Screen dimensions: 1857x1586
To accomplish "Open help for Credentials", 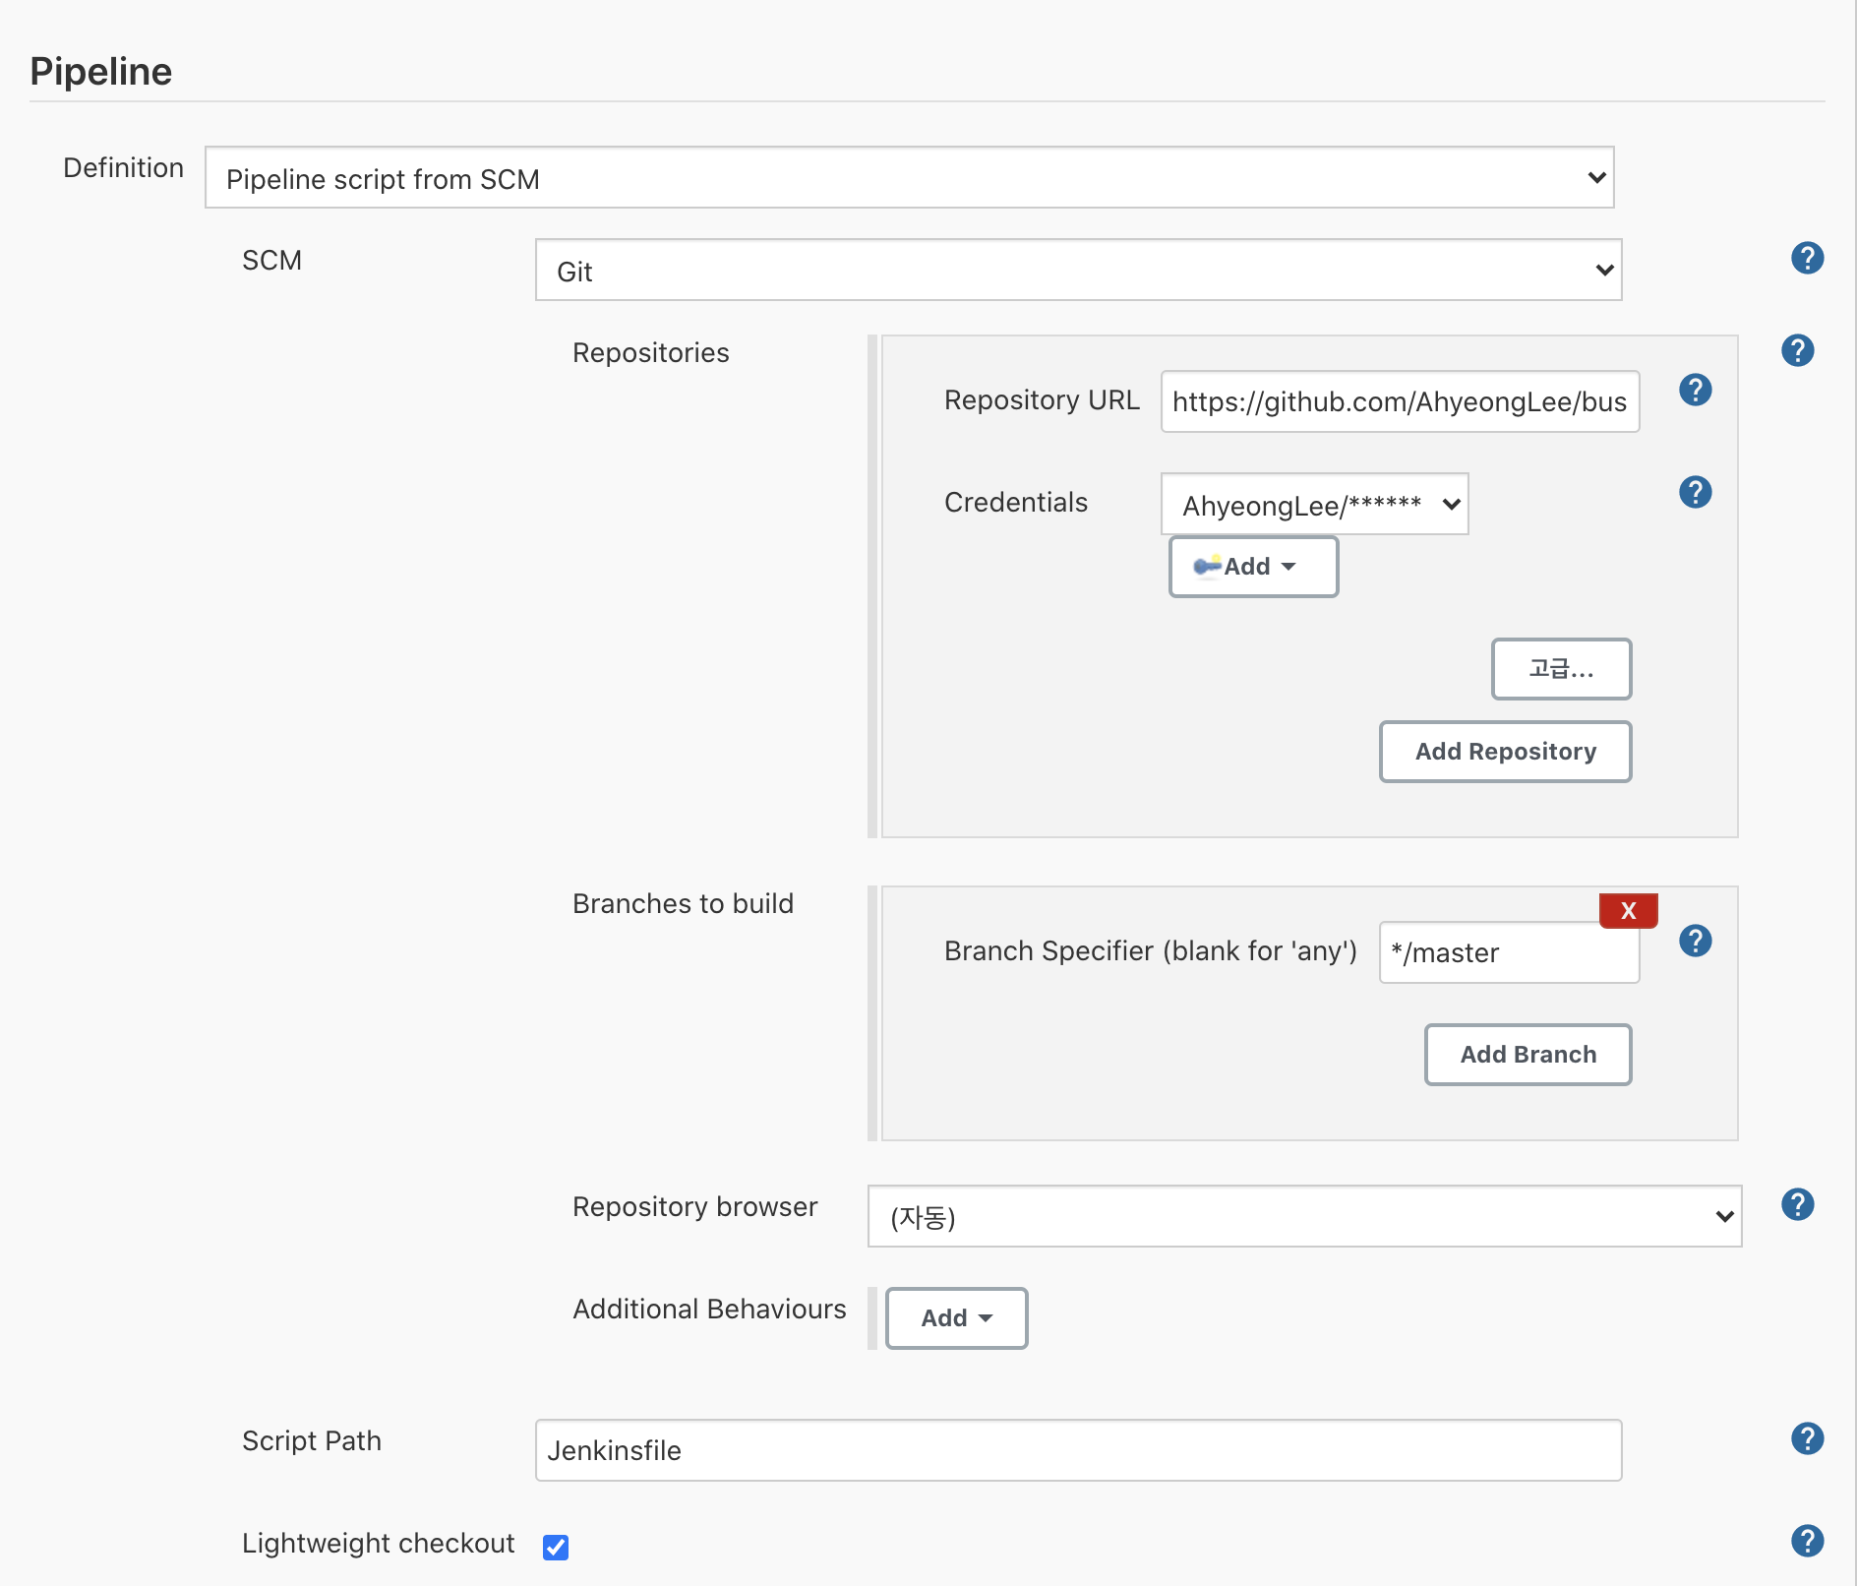I will click(1696, 493).
